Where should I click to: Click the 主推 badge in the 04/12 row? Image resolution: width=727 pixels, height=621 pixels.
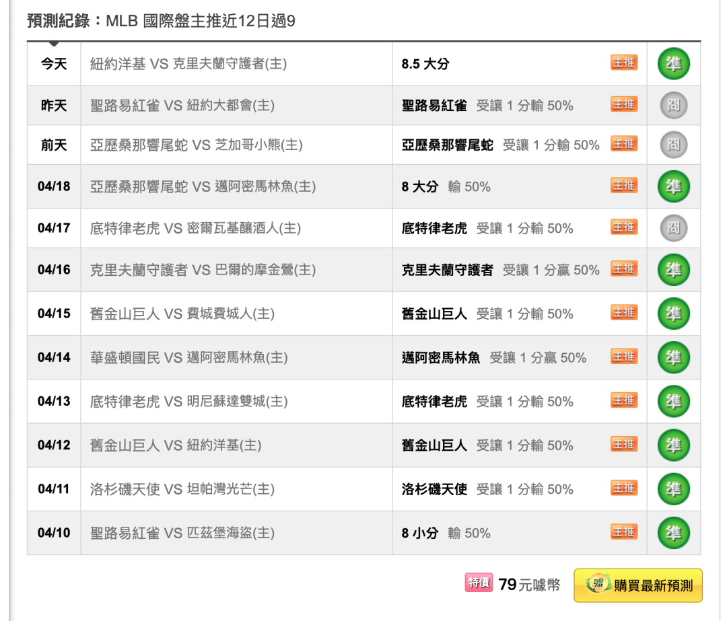click(x=624, y=444)
